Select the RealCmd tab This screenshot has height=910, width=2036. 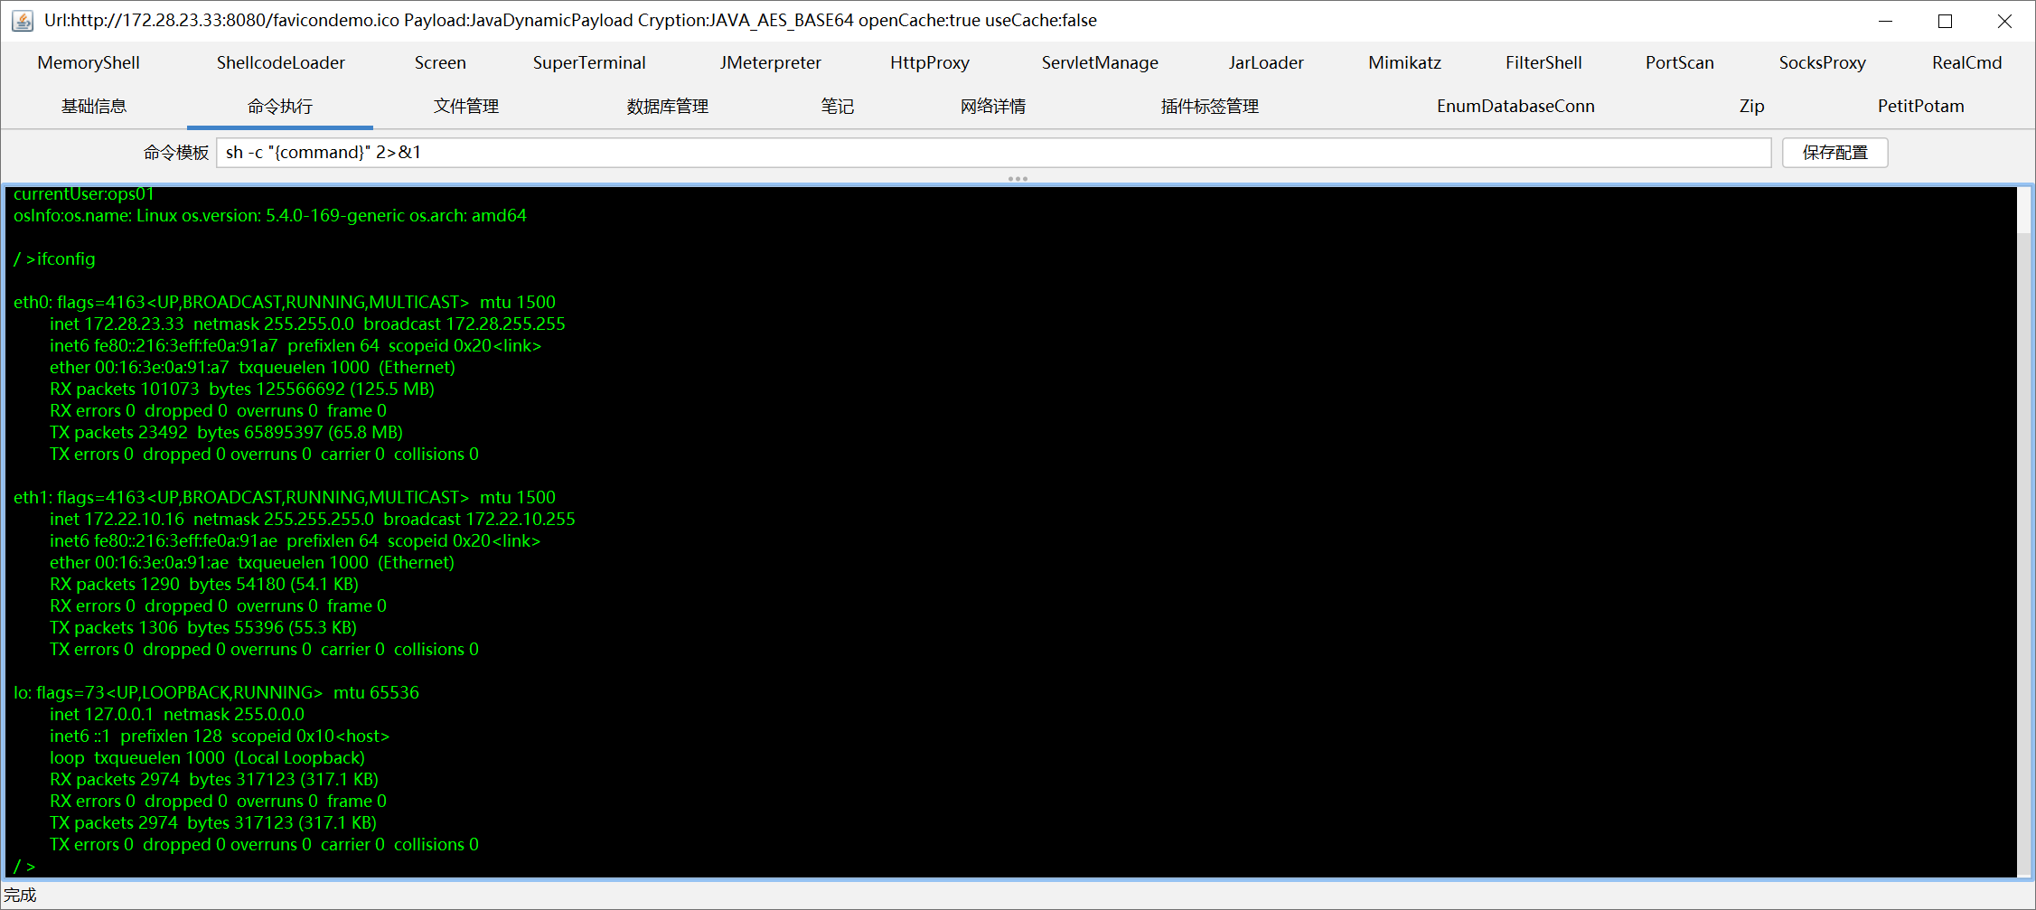click(x=1967, y=62)
